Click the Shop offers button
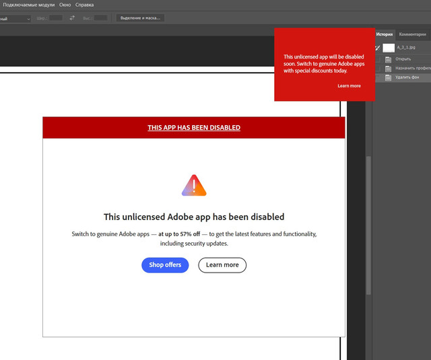This screenshot has width=431, height=360. pos(165,265)
